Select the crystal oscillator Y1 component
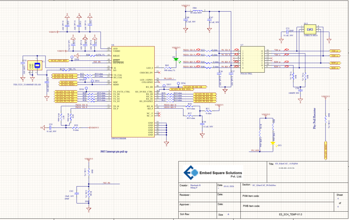 (x=35, y=65)
